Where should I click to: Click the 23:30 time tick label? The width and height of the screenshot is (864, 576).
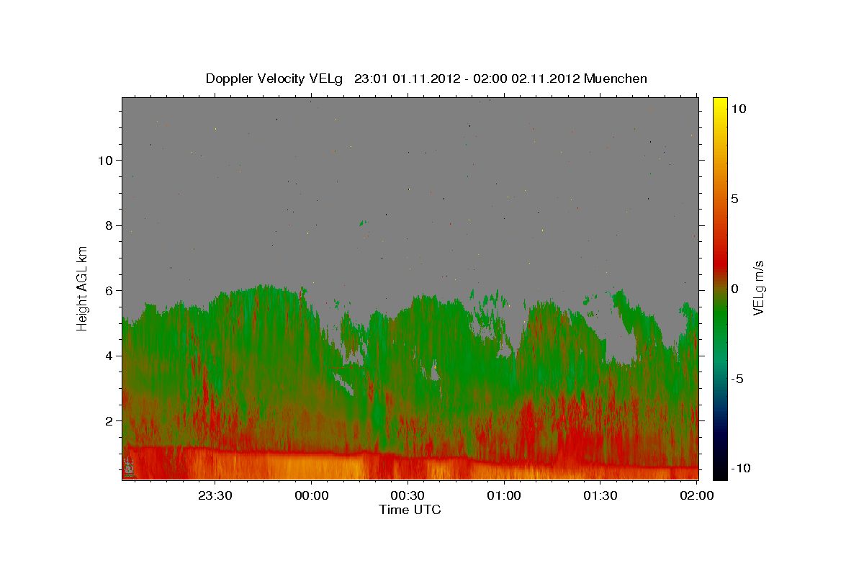(x=215, y=495)
